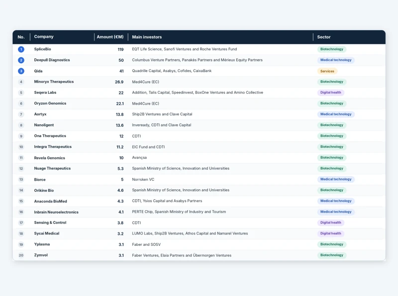The height and width of the screenshot is (296, 398).
Task: Click the Amount (€M) column header
Action: (110, 37)
